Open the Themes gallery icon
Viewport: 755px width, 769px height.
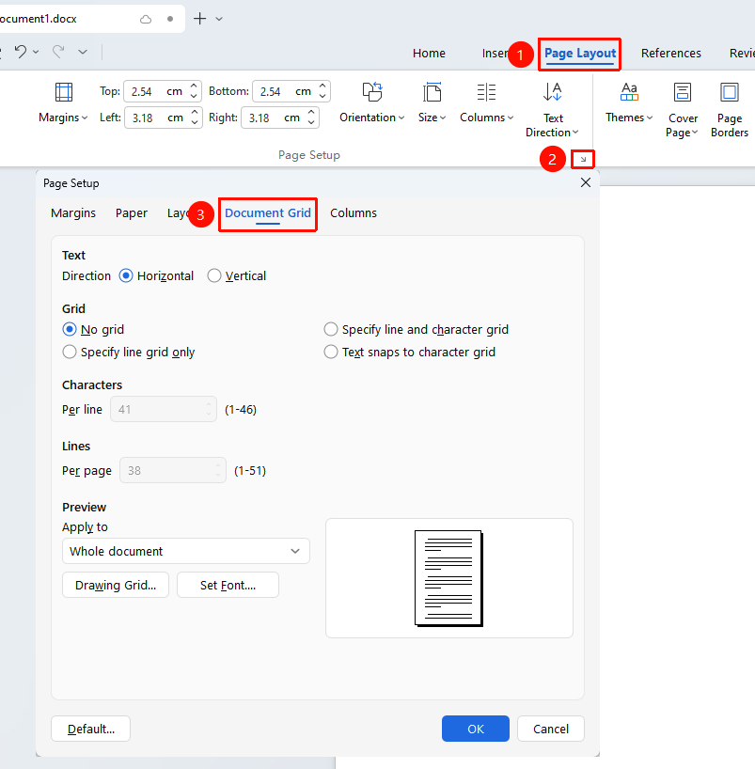[629, 92]
